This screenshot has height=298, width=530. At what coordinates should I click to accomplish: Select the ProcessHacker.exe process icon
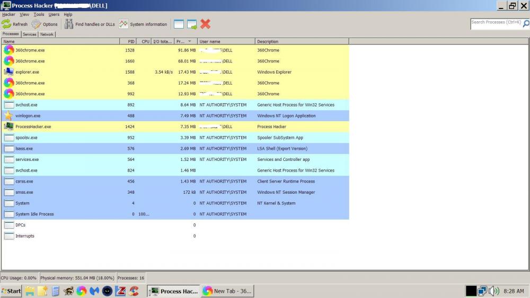tap(8, 127)
